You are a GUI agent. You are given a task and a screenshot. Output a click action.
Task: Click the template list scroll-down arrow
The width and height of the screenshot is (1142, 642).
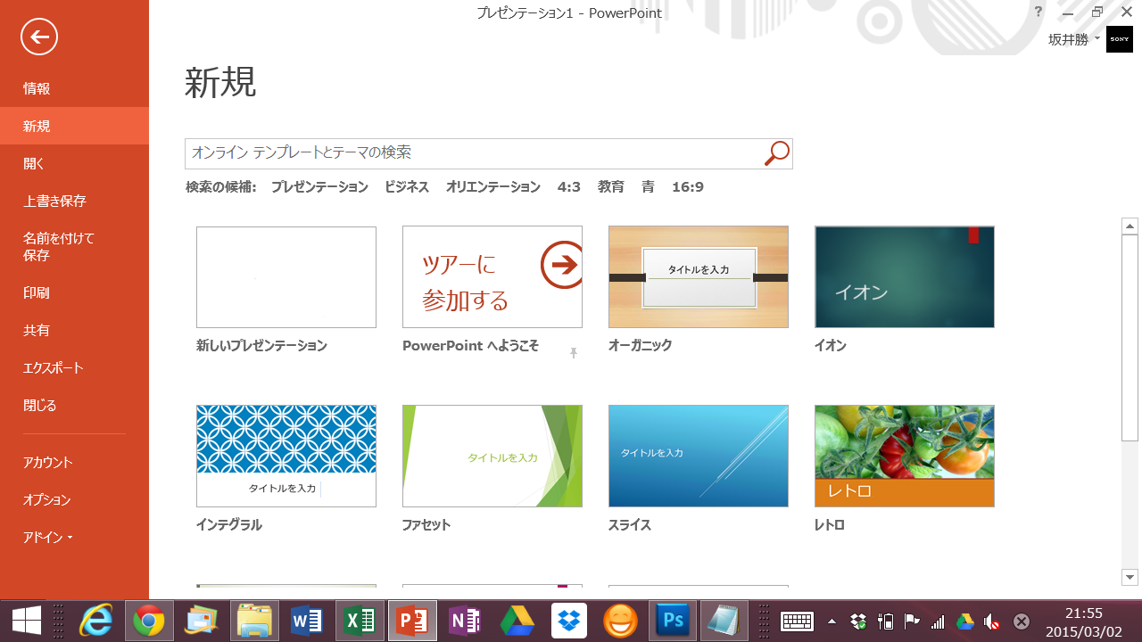click(x=1130, y=577)
